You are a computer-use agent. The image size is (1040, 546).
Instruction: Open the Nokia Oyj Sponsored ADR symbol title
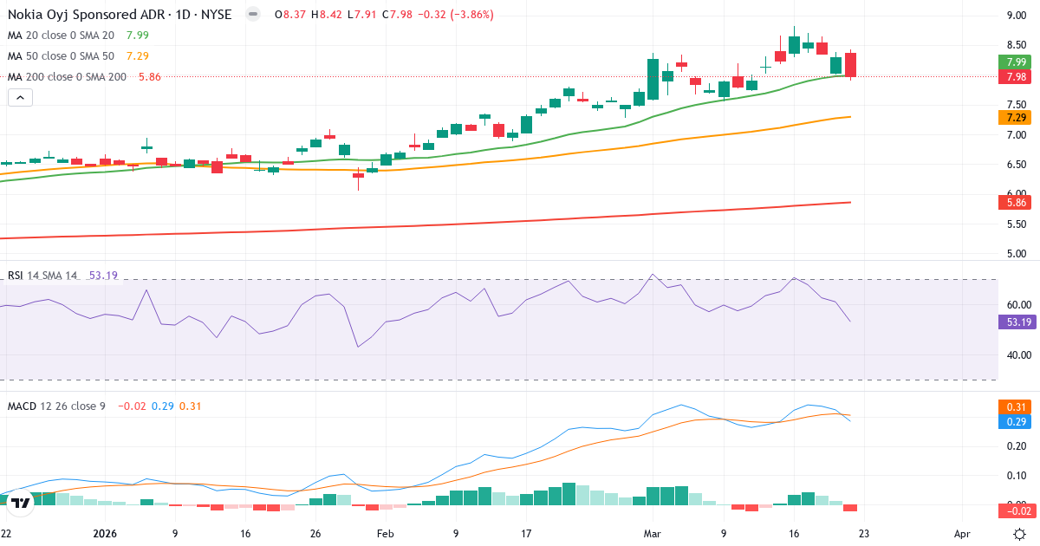pyautogui.click(x=87, y=14)
